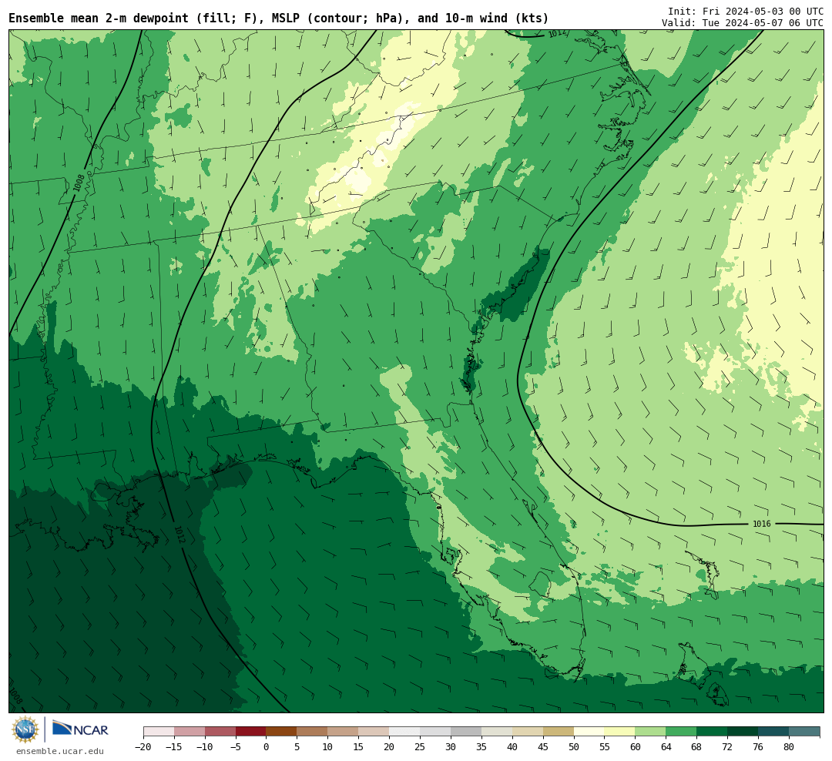Pick the gray-teal swatch right of 80
Image resolution: width=832 pixels, height=761 pixels.
click(804, 732)
